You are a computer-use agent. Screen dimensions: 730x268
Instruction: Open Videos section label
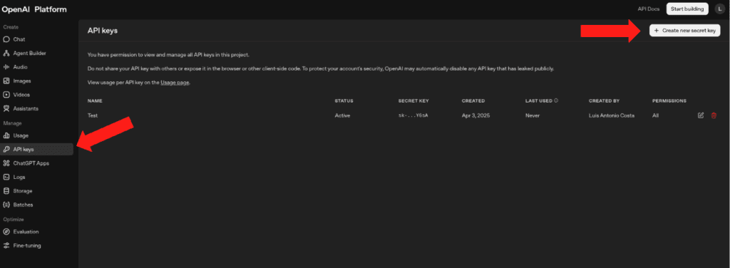(x=21, y=95)
